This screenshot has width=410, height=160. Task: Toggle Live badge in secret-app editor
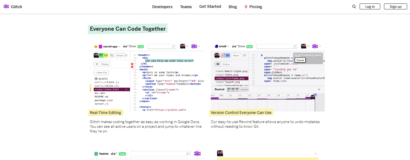coord(141,47)
